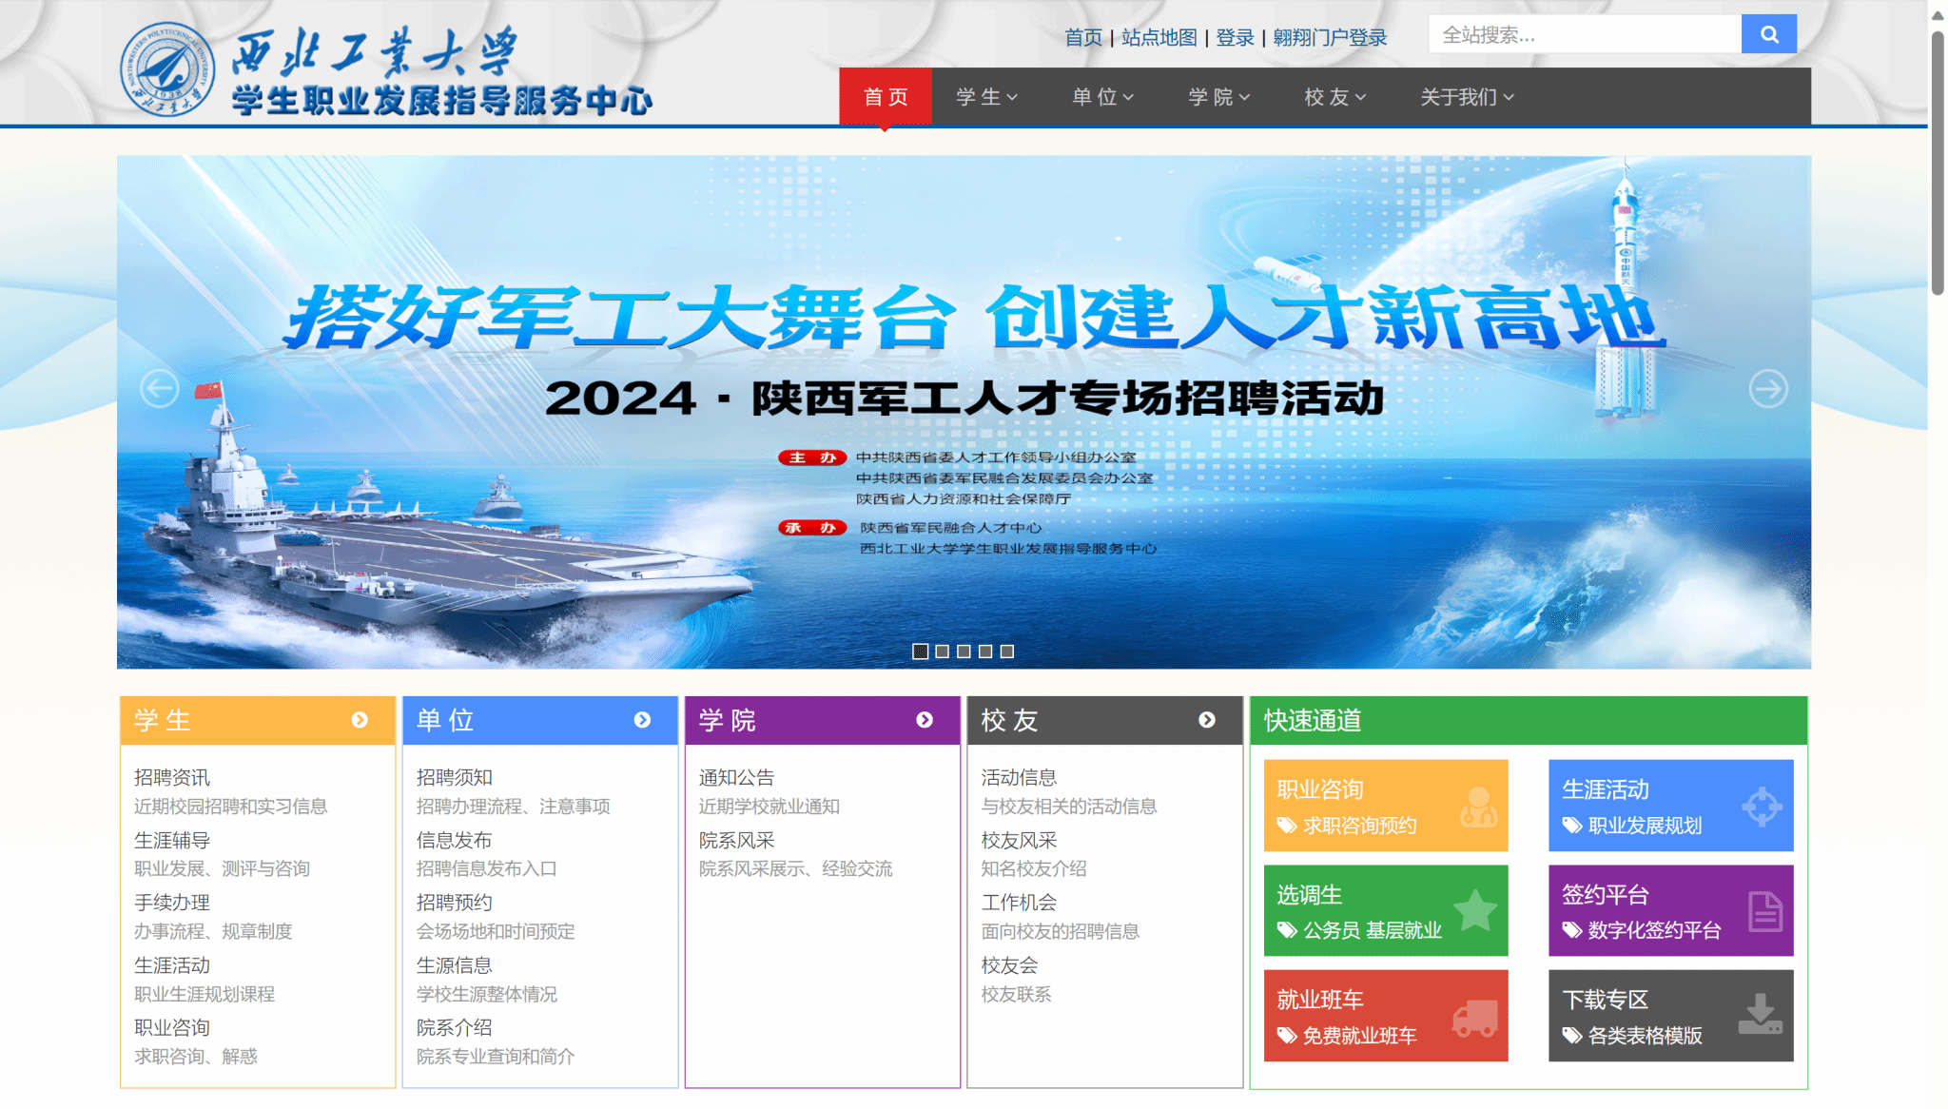
Task: Select the third carousel indicator dot
Action: (x=964, y=652)
